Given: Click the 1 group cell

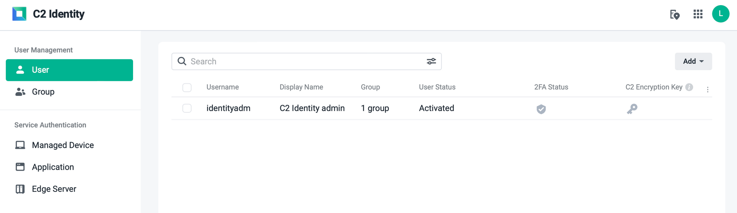Looking at the screenshot, I should 375,108.
